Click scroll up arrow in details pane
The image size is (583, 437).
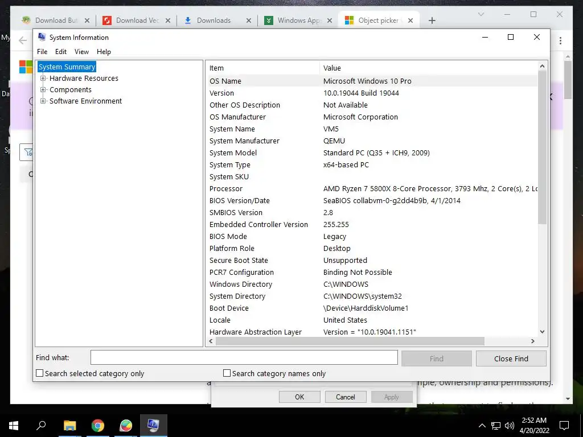tap(542, 66)
